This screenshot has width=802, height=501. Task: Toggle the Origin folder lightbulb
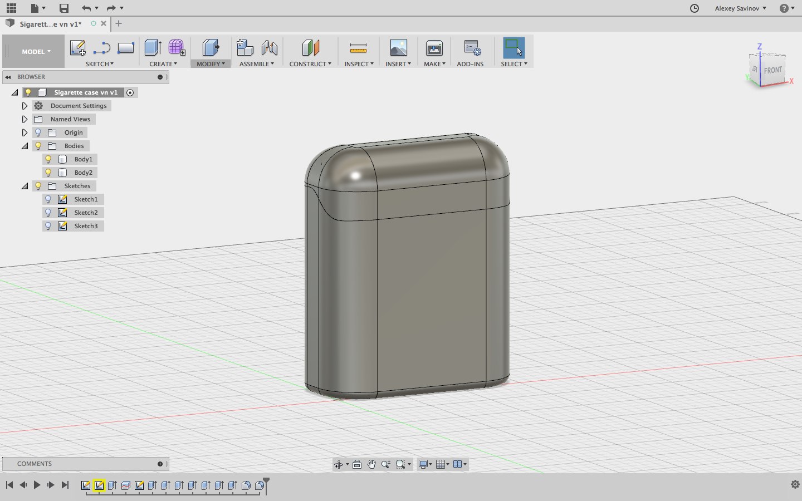38,132
